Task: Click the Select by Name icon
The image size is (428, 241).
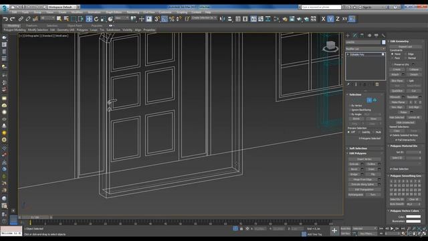Action: pos(66,19)
